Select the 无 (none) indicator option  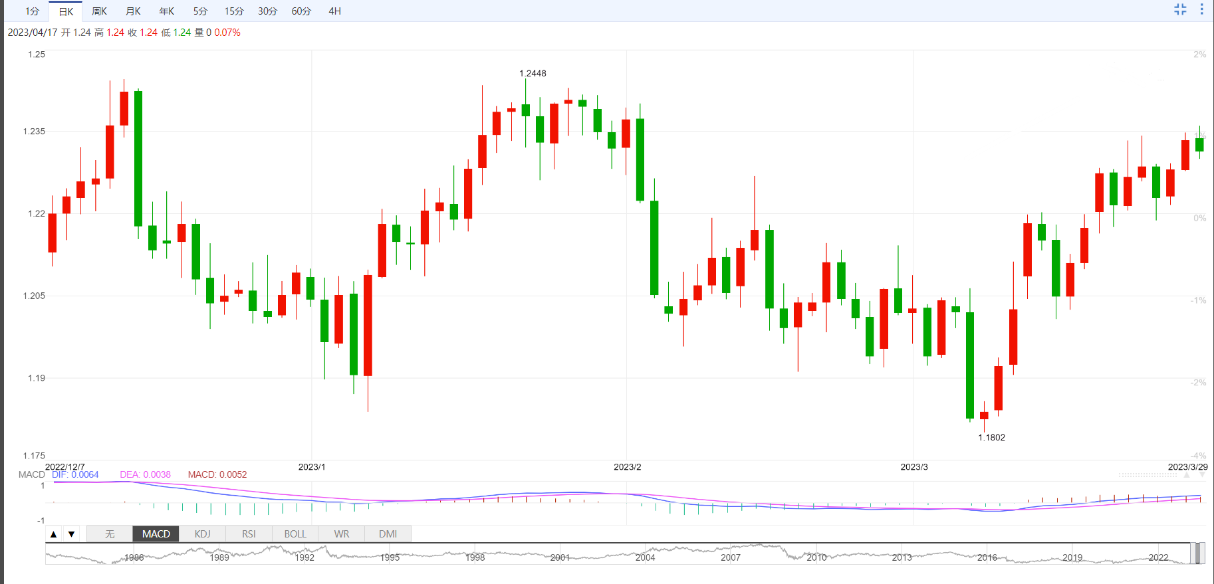coord(110,534)
